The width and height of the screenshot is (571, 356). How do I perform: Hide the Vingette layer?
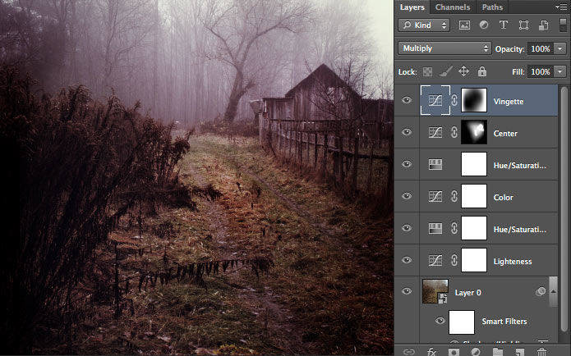(407, 100)
